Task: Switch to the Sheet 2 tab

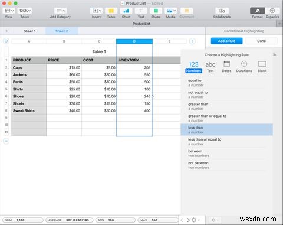Action: [61, 31]
